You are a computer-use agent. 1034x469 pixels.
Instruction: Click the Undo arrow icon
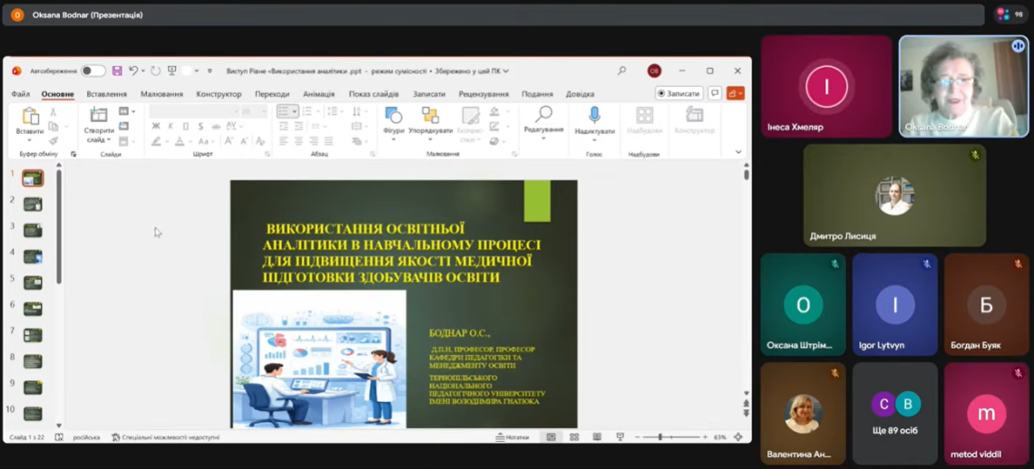(x=133, y=71)
